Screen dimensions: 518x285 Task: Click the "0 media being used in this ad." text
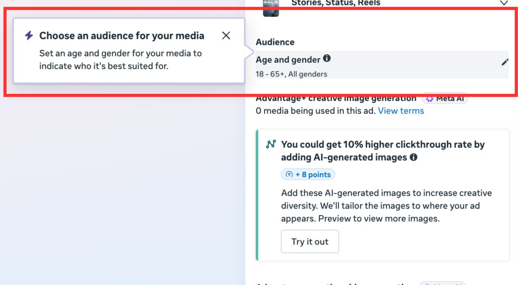316,111
